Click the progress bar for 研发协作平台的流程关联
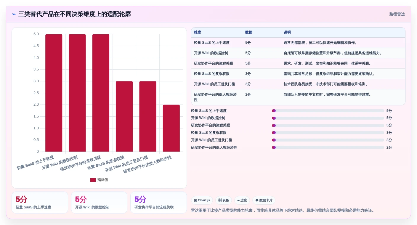The height and width of the screenshot is (225, 417). point(328,126)
